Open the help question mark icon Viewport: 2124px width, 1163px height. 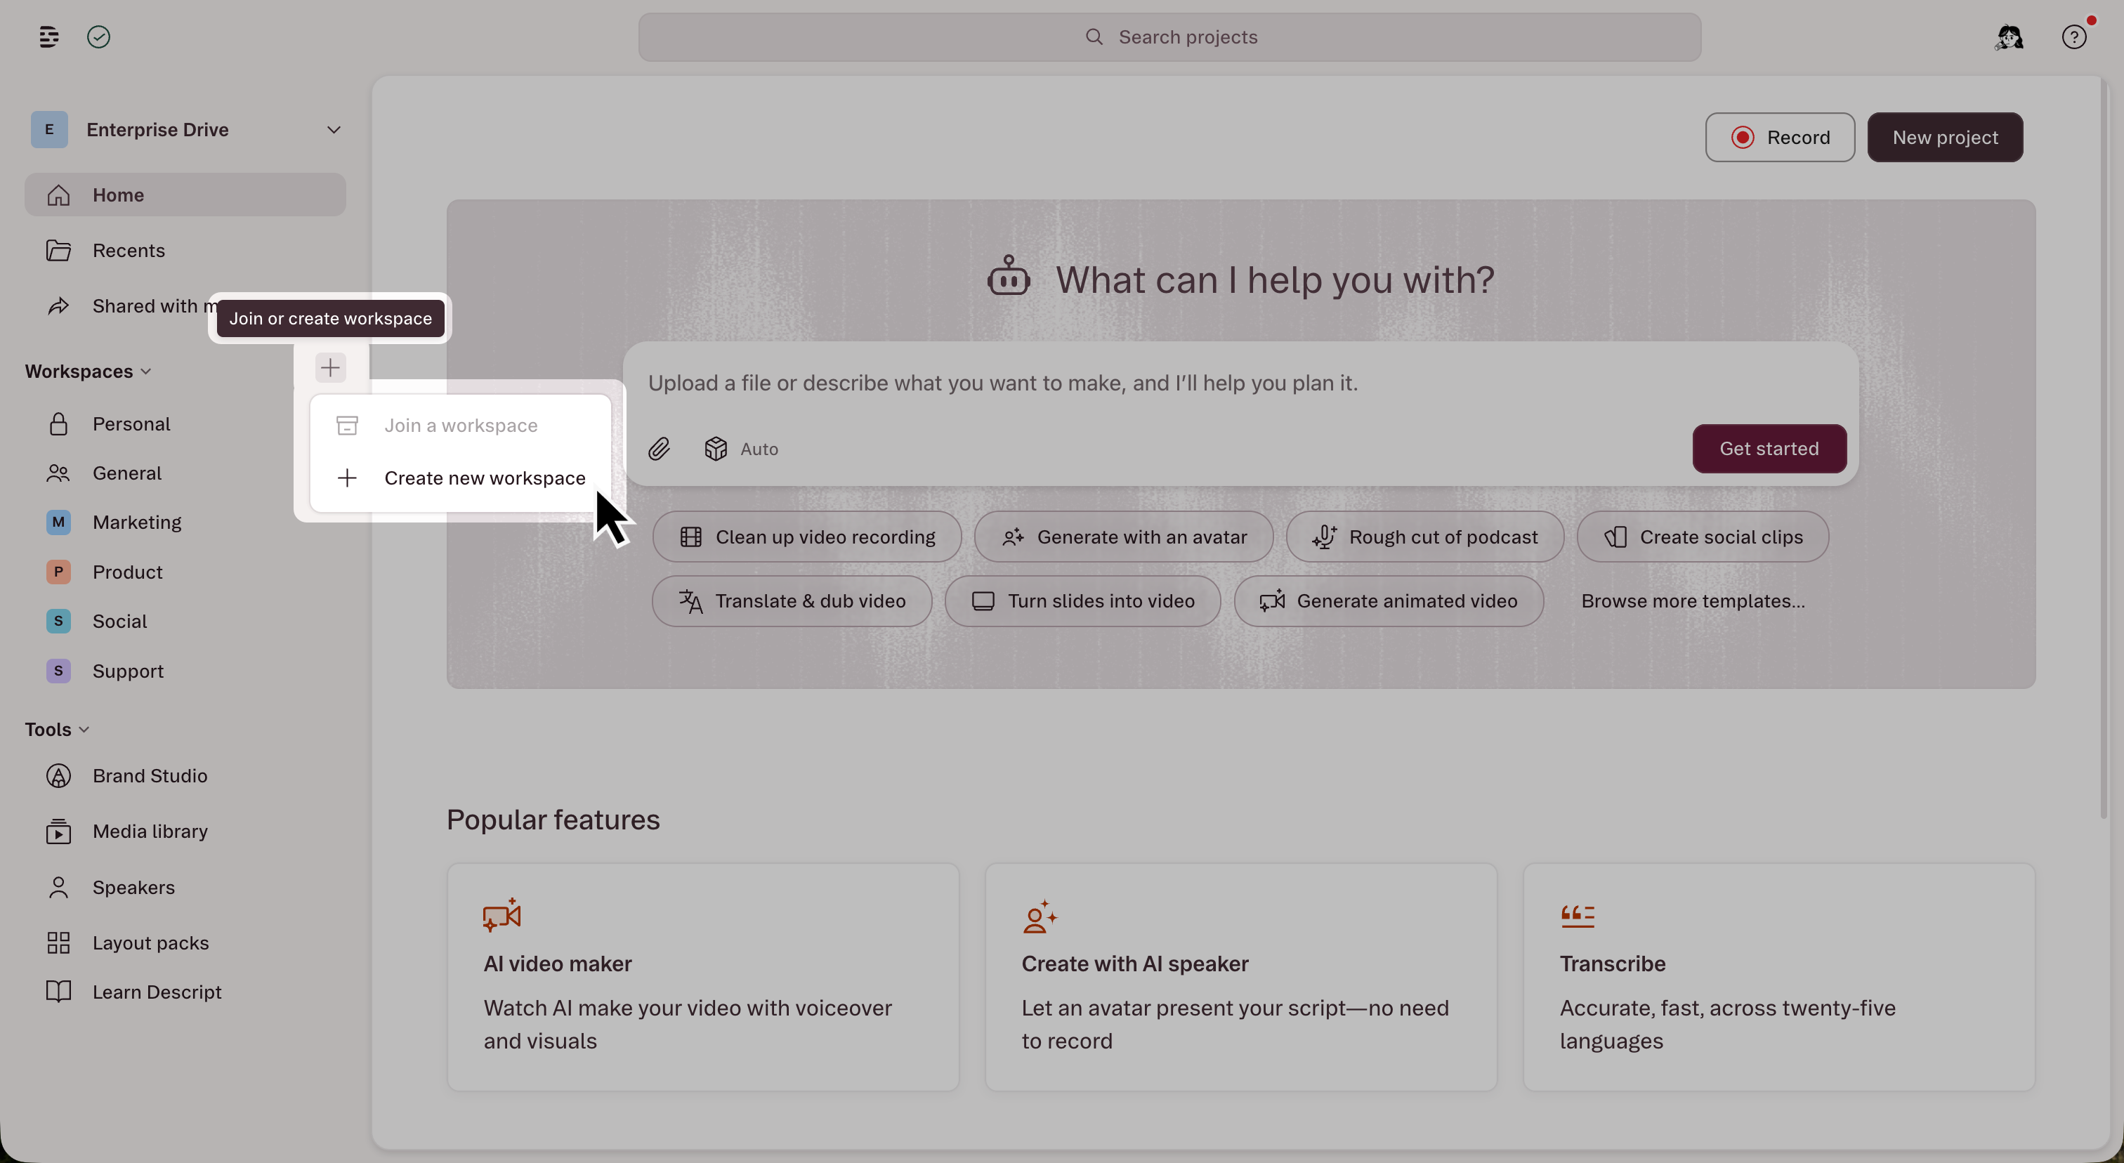coord(2075,37)
